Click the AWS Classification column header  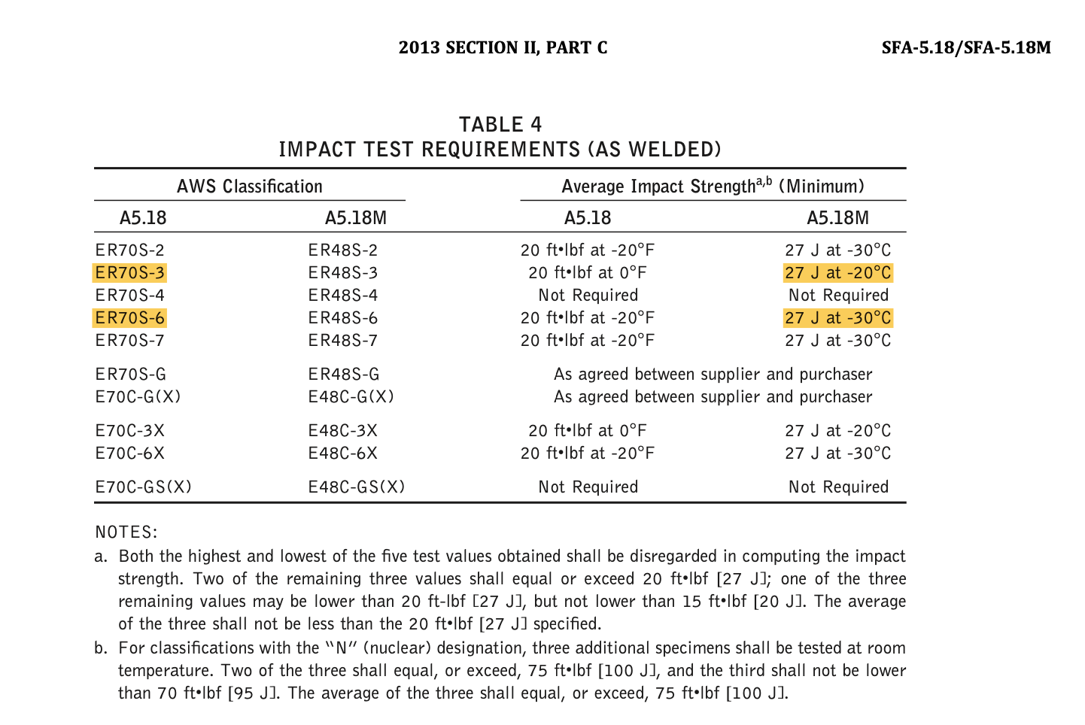point(250,187)
